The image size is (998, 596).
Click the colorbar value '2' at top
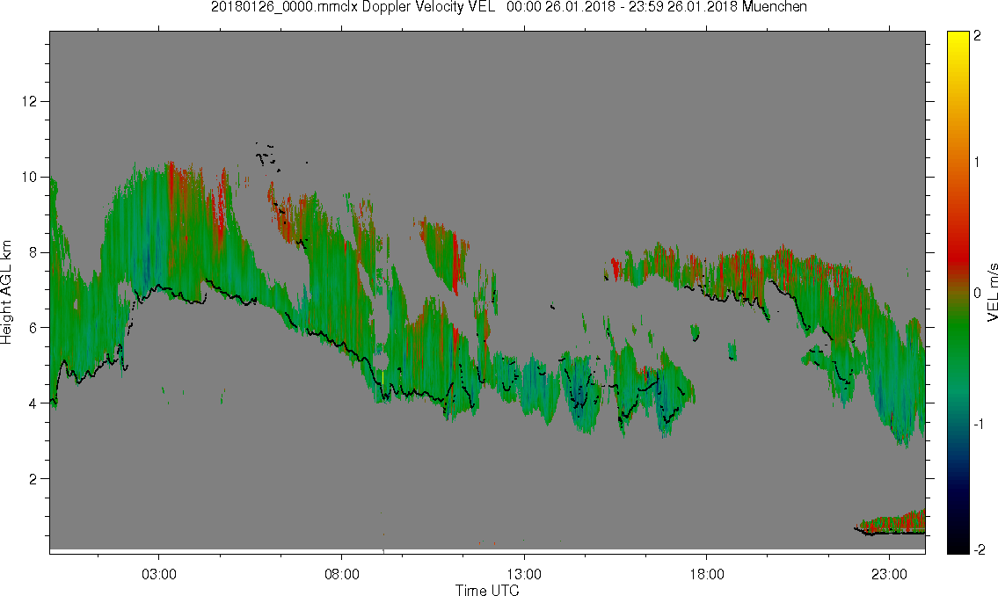978,36
